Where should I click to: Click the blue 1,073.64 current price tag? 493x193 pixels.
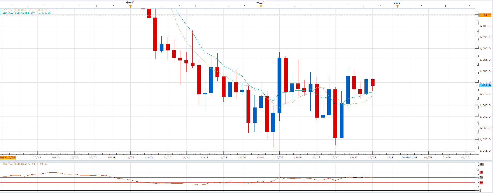tap(485, 86)
